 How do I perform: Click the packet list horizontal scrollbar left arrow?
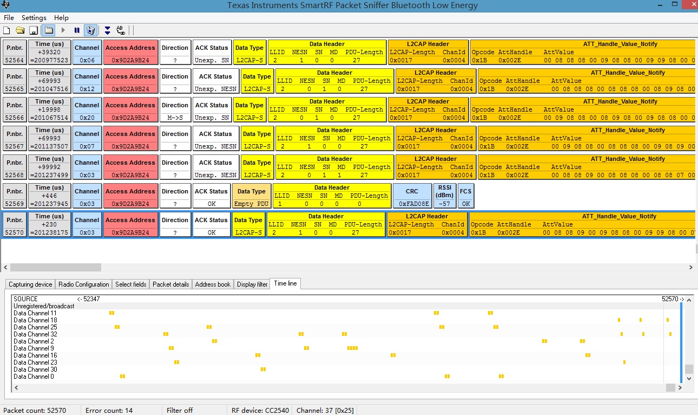click(6, 267)
